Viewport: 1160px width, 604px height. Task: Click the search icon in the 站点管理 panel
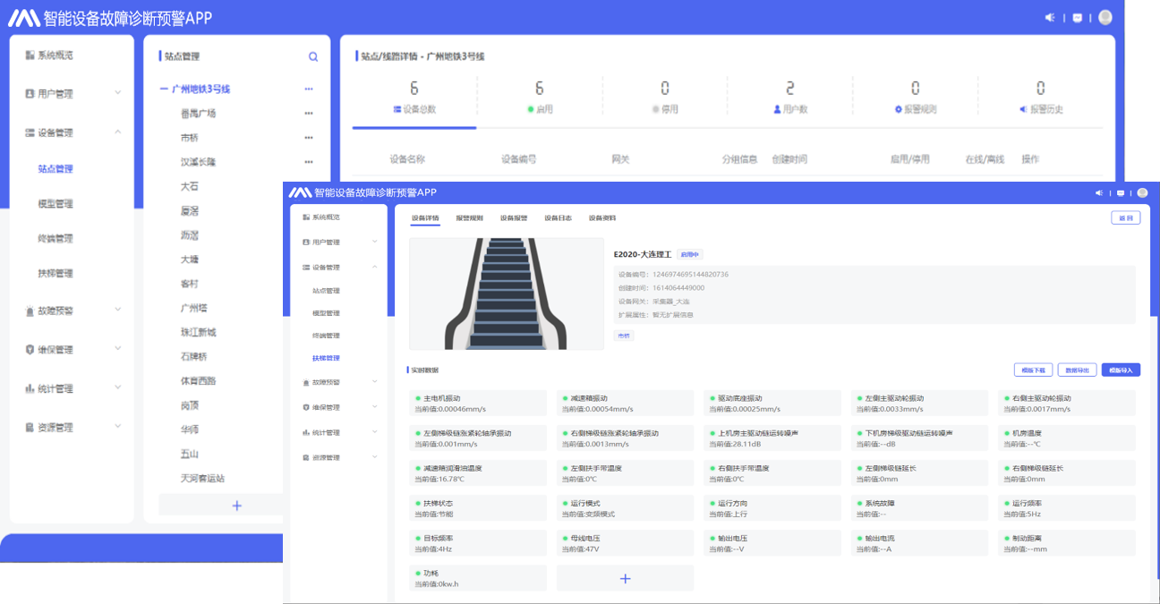[313, 56]
